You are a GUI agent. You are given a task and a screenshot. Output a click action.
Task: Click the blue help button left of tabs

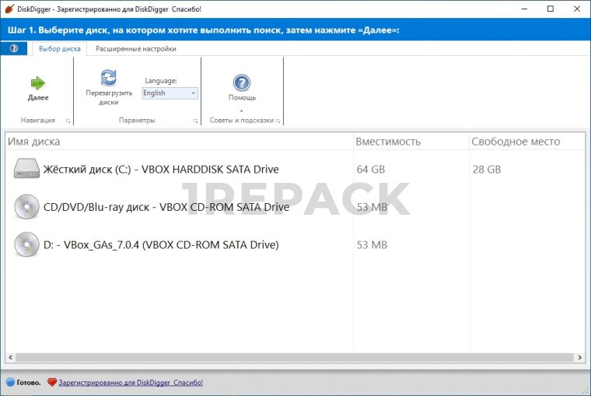coord(13,48)
